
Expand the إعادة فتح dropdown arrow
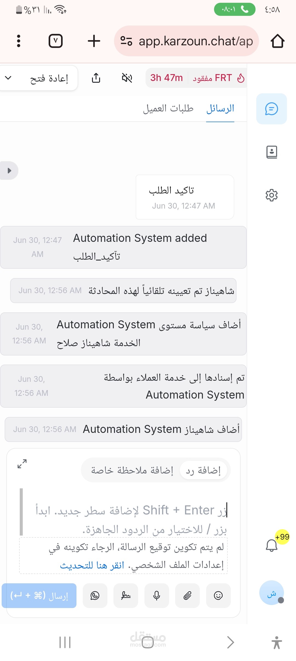click(x=8, y=78)
